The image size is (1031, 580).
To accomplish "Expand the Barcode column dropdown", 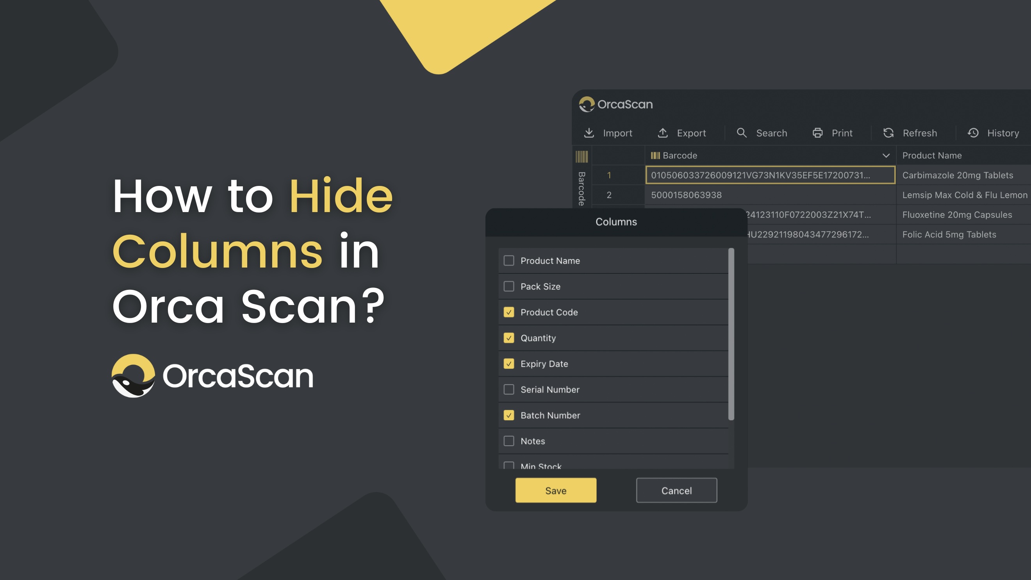I will [x=886, y=155].
